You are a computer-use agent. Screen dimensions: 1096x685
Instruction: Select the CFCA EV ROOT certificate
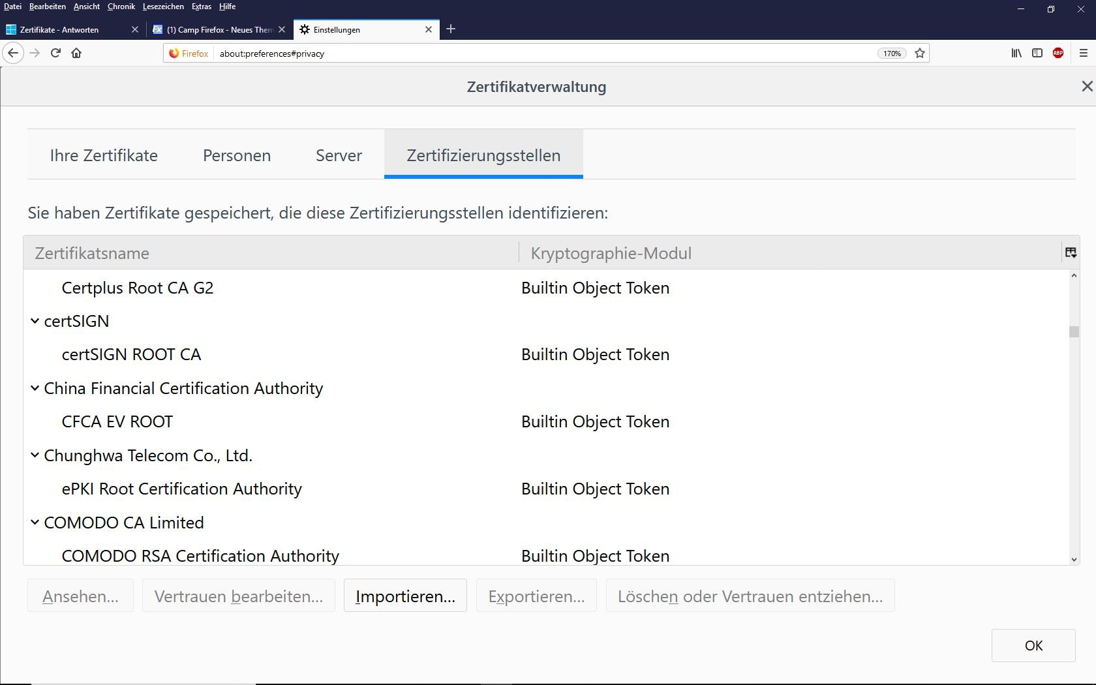117,422
